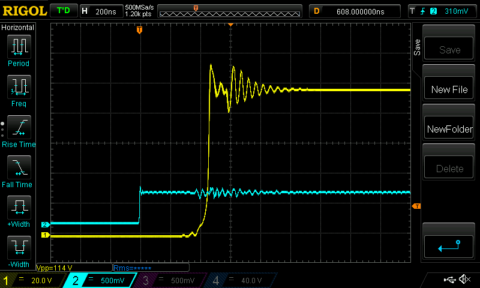Image resolution: width=480 pixels, height=288 pixels.
Task: Enable channel 4 at 40.0 V
Action: coord(241,280)
